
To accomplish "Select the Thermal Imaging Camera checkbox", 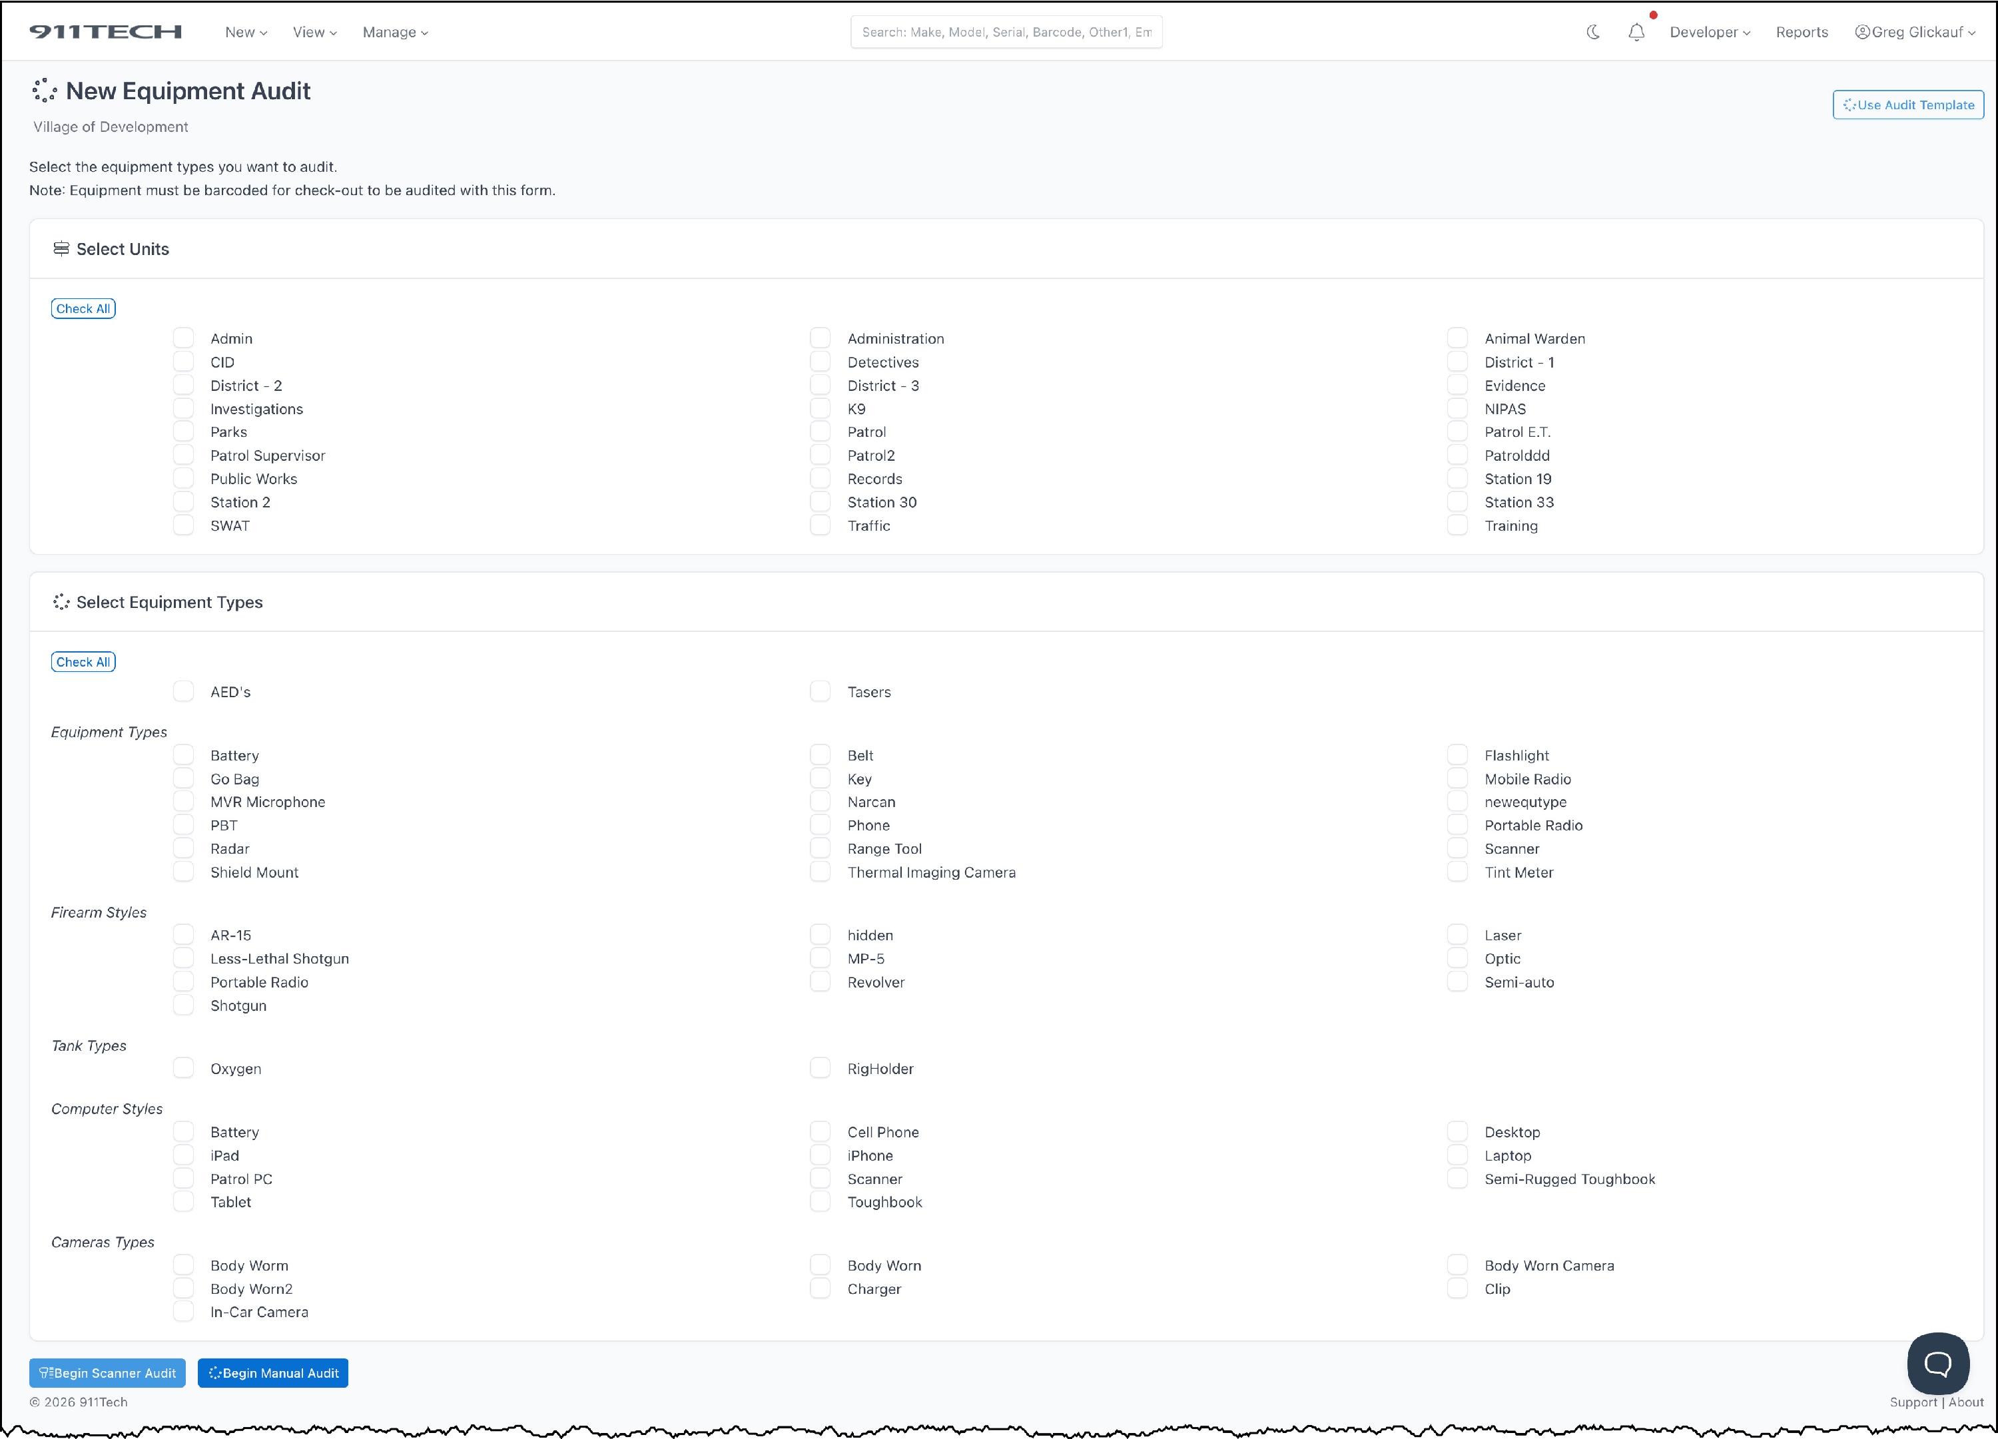I will pos(820,872).
